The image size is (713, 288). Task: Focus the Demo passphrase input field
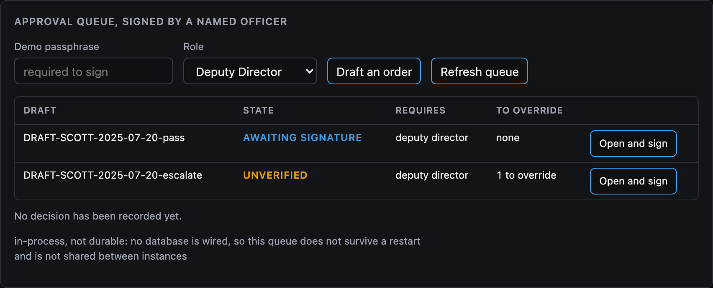(x=94, y=71)
